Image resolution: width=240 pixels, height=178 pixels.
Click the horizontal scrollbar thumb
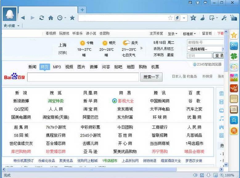pyautogui.click(x=92, y=169)
